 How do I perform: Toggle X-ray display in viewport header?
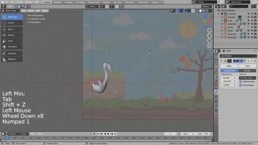(x=193, y=11)
